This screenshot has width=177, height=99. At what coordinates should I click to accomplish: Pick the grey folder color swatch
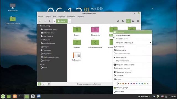tap(148, 84)
